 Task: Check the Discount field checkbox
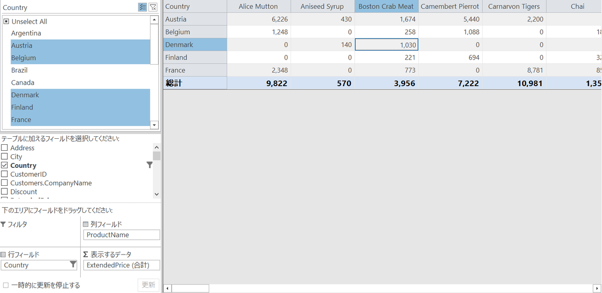5,192
